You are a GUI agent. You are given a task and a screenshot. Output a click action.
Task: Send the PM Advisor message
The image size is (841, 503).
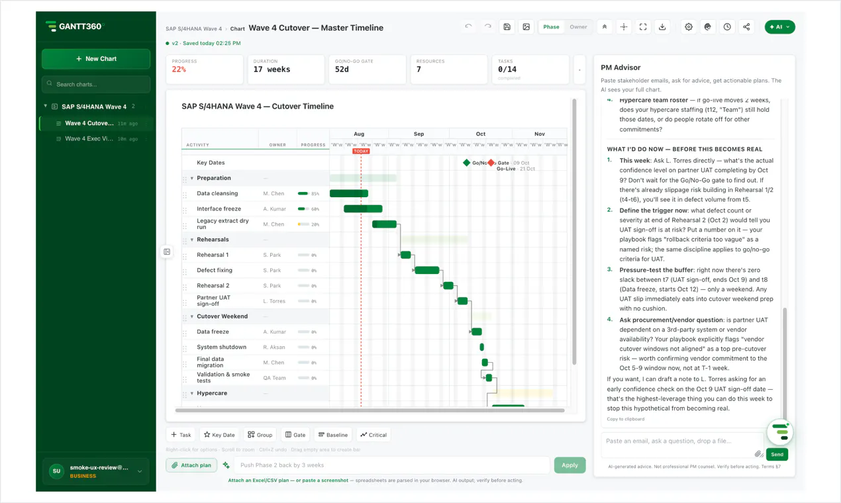(777, 454)
